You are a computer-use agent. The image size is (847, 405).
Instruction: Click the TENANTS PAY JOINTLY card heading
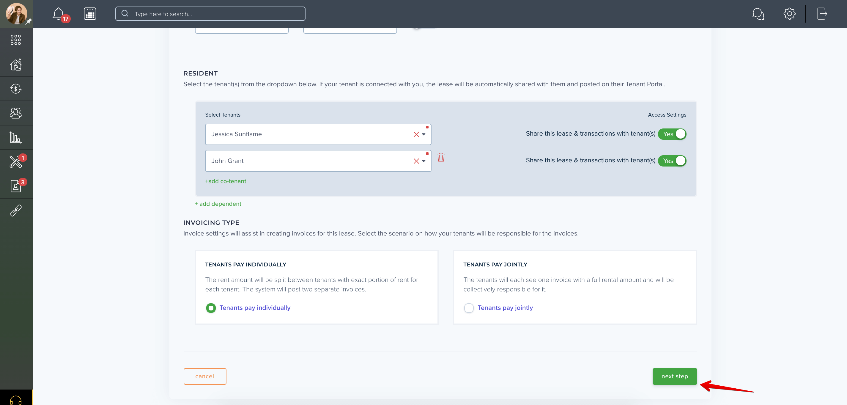pos(495,265)
